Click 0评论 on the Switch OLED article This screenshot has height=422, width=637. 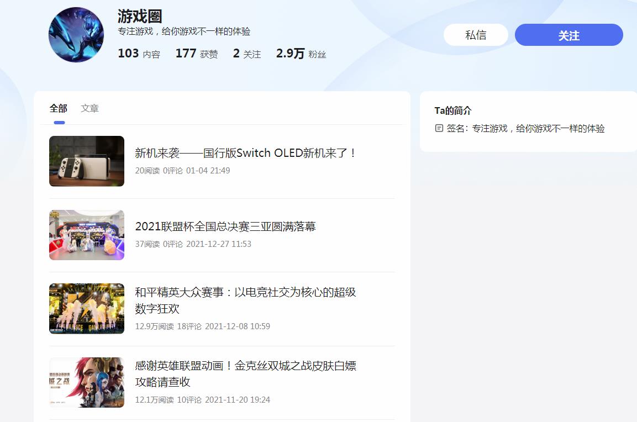pos(173,171)
